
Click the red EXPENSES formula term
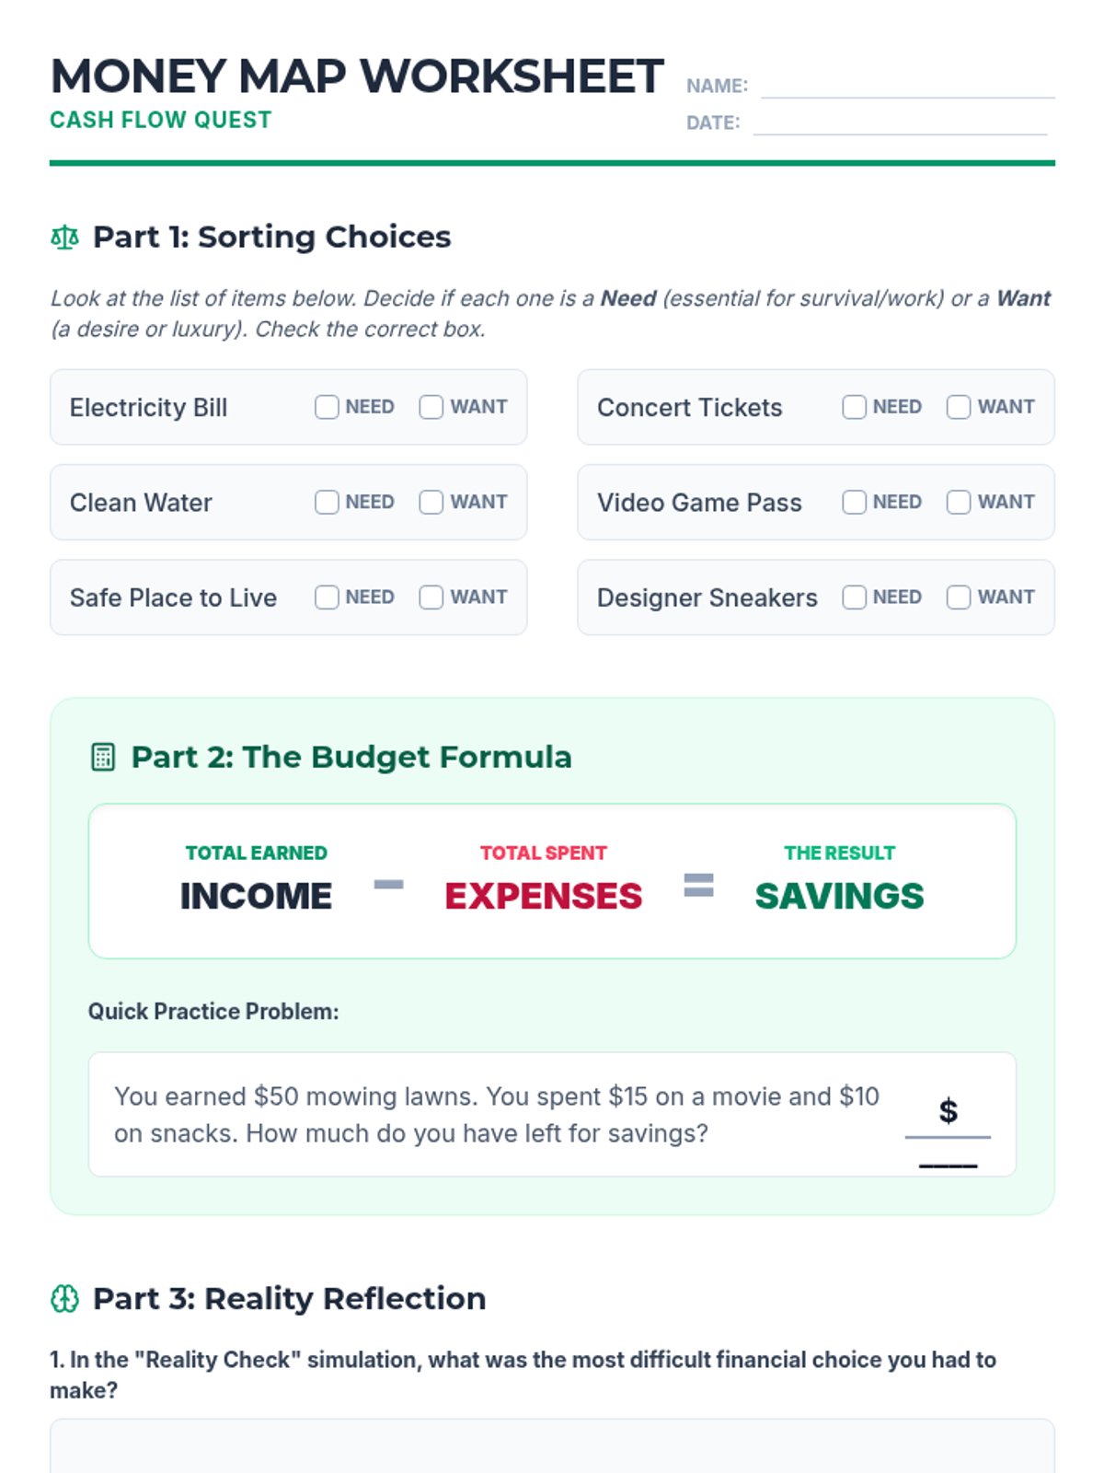coord(543,896)
